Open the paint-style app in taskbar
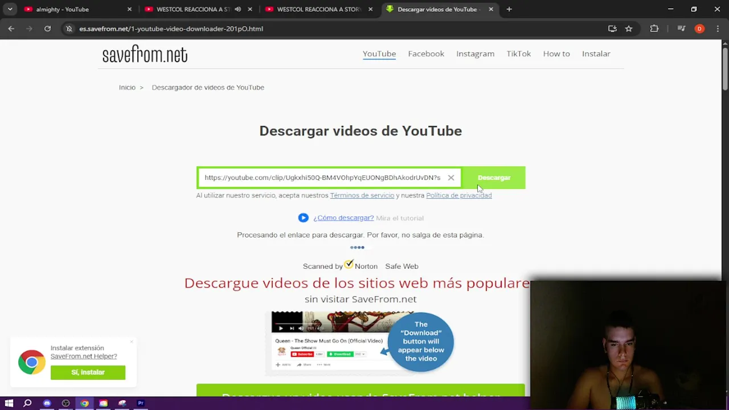The width and height of the screenshot is (729, 410). coord(122,403)
